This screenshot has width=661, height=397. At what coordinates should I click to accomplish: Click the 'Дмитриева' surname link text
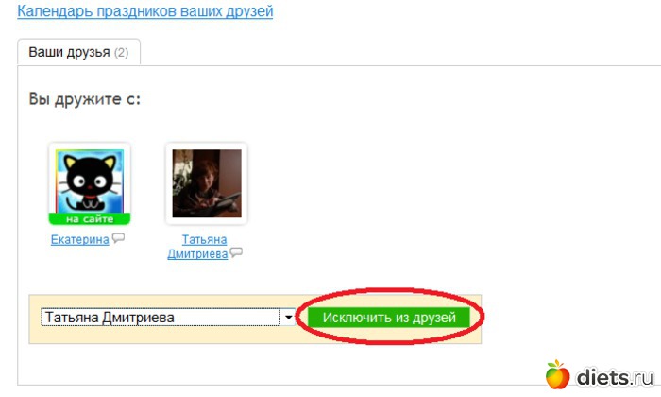pyautogui.click(x=197, y=254)
